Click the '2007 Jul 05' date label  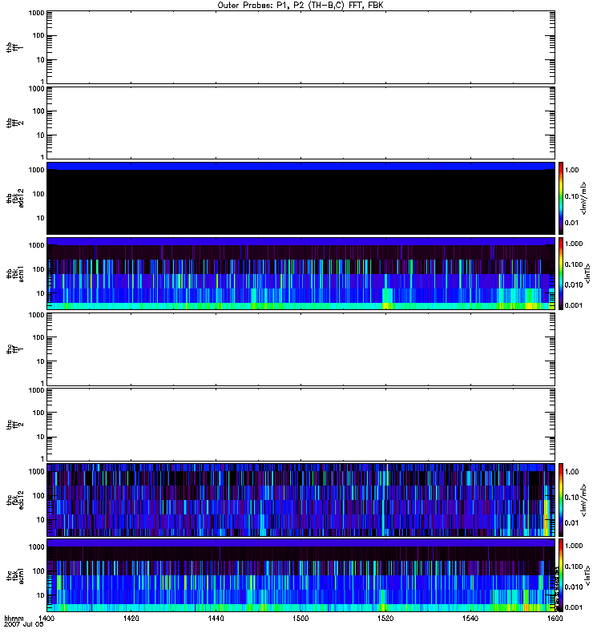tap(23, 626)
